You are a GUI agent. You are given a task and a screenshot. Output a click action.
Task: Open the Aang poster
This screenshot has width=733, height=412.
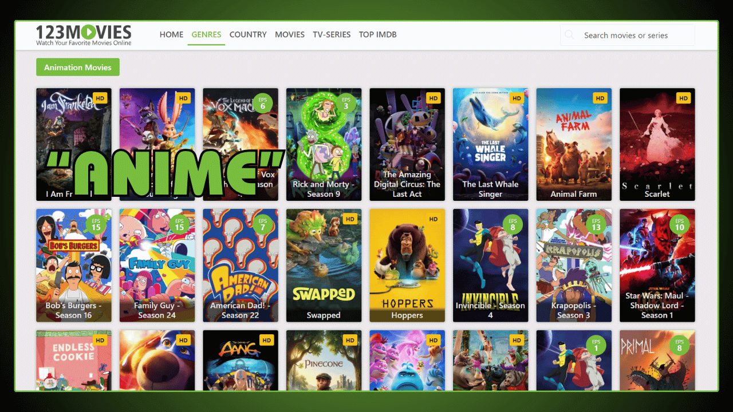(x=241, y=360)
